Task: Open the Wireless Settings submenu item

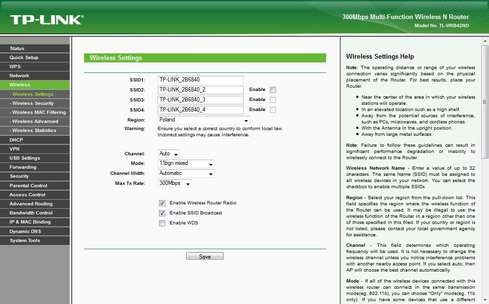Action: click(34, 94)
